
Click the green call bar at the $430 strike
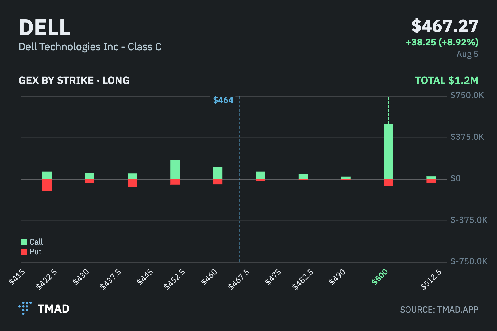tap(90, 176)
